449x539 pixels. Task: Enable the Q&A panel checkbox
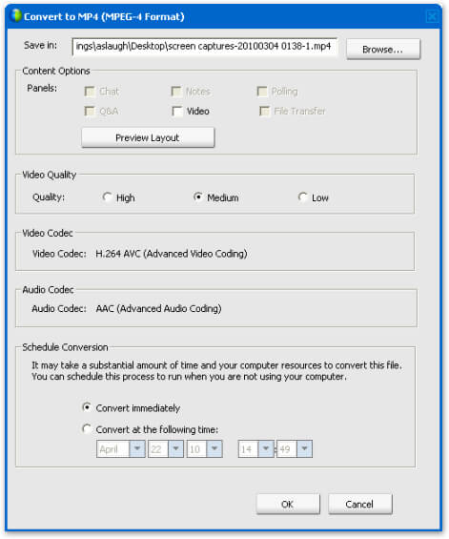point(90,112)
